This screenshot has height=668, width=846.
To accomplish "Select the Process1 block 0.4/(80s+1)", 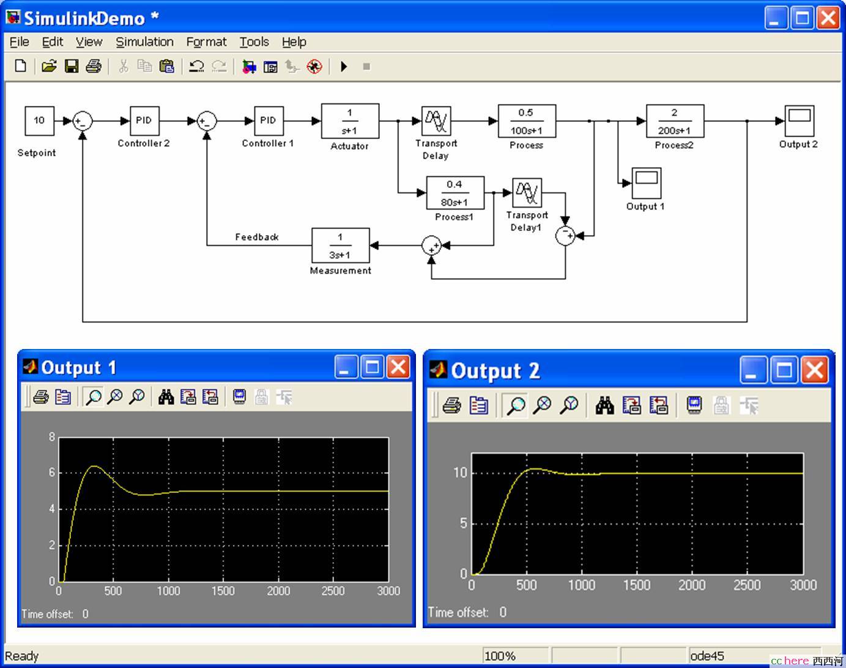I will click(x=455, y=193).
